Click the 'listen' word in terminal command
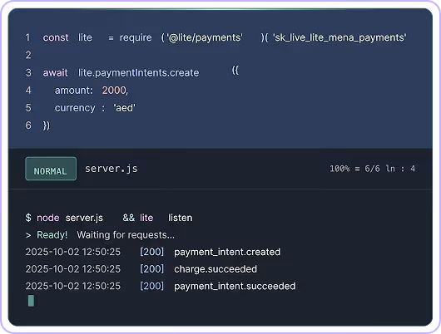 click(181, 218)
